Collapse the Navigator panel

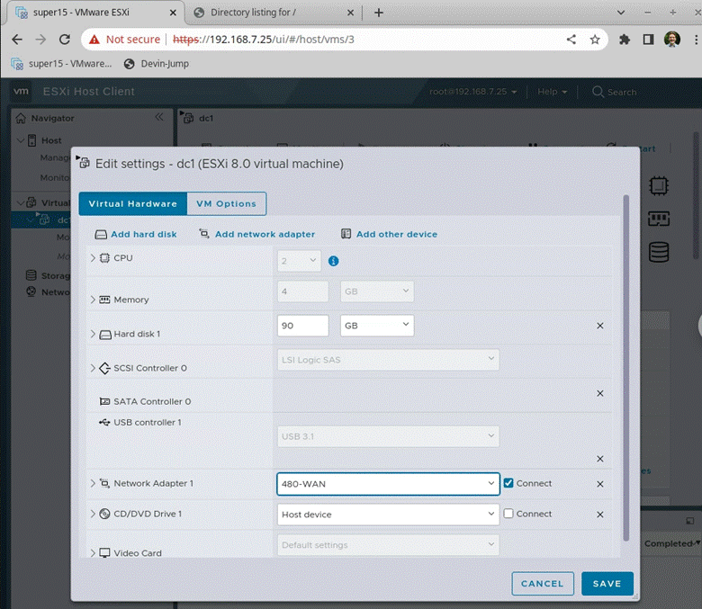(159, 117)
